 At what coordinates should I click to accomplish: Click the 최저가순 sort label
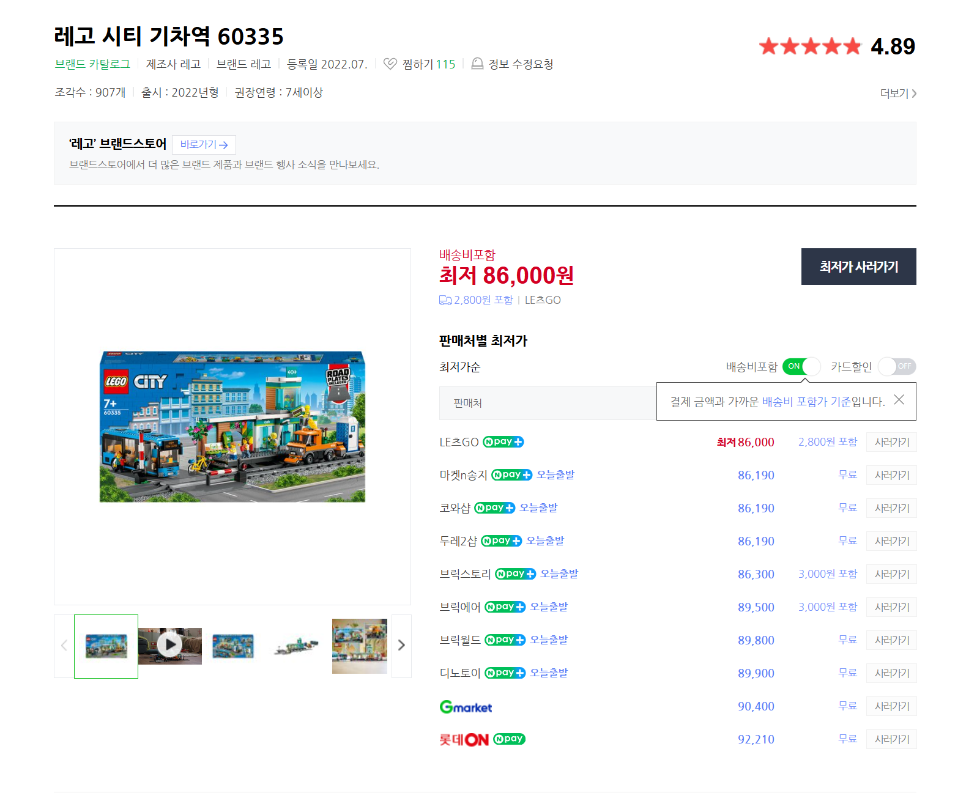coord(459,367)
